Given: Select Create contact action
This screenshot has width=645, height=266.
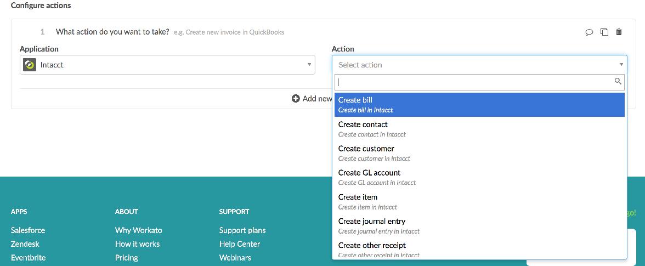Looking at the screenshot, I should point(479,129).
